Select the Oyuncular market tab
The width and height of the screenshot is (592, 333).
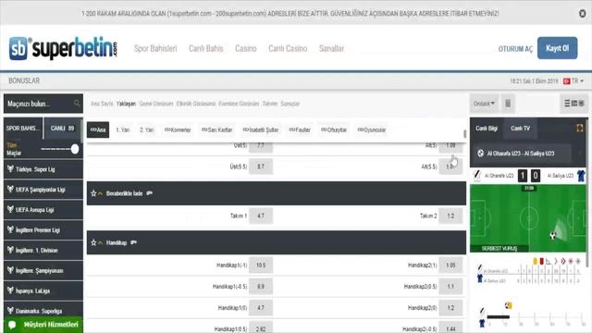coord(372,129)
